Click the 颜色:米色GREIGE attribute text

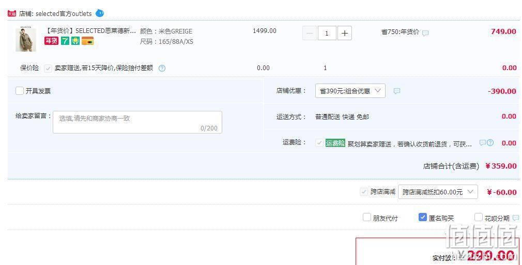point(166,31)
